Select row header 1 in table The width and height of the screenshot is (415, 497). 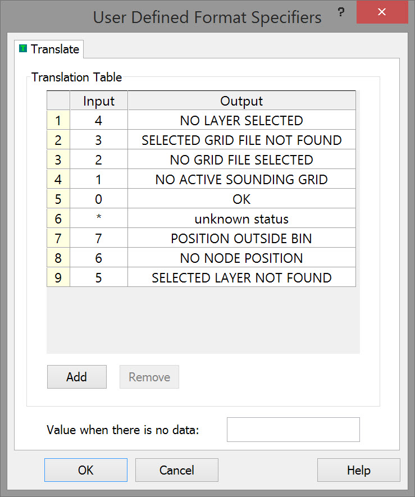58,120
